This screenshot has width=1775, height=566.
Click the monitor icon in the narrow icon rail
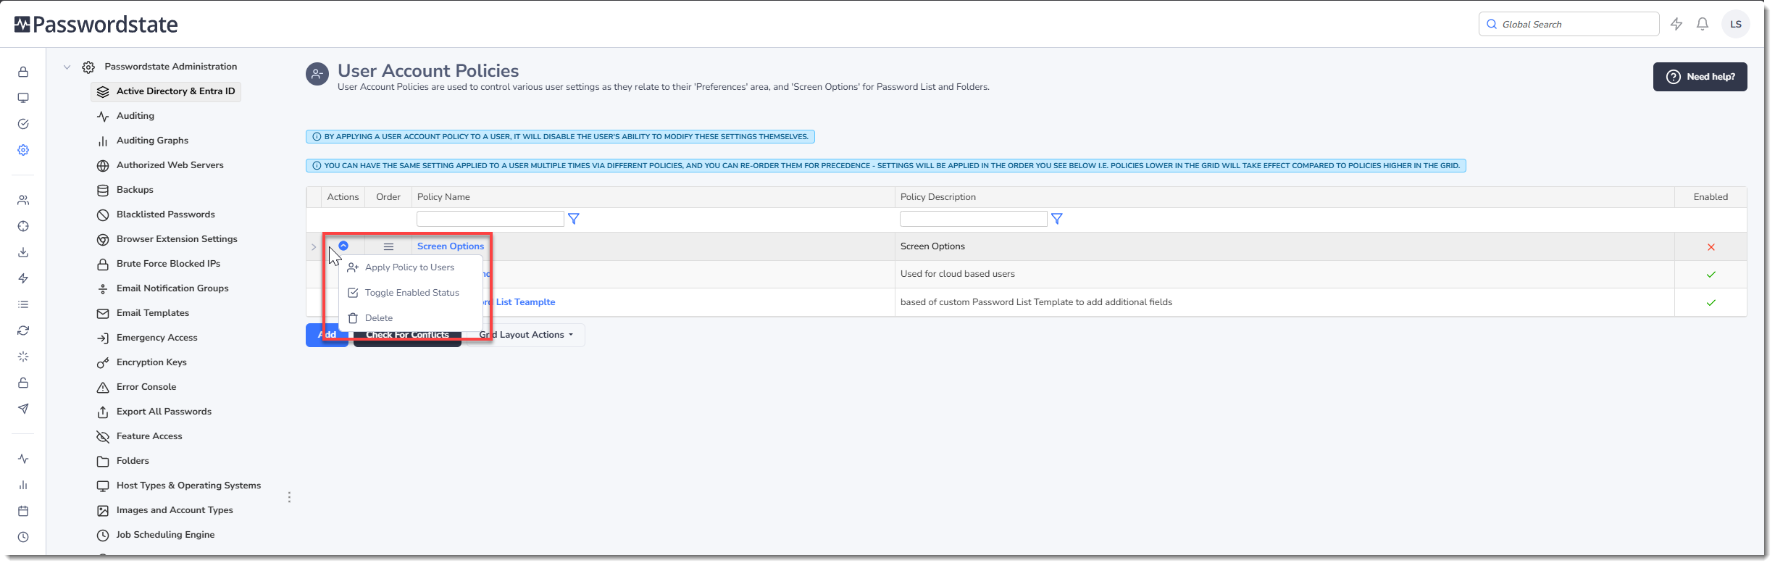[23, 98]
